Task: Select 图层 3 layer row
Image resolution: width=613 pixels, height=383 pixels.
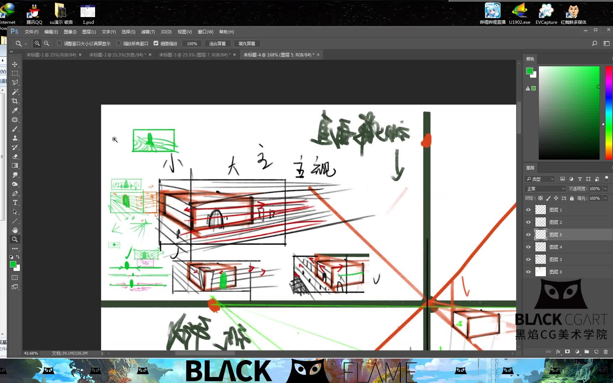Action: (568, 260)
